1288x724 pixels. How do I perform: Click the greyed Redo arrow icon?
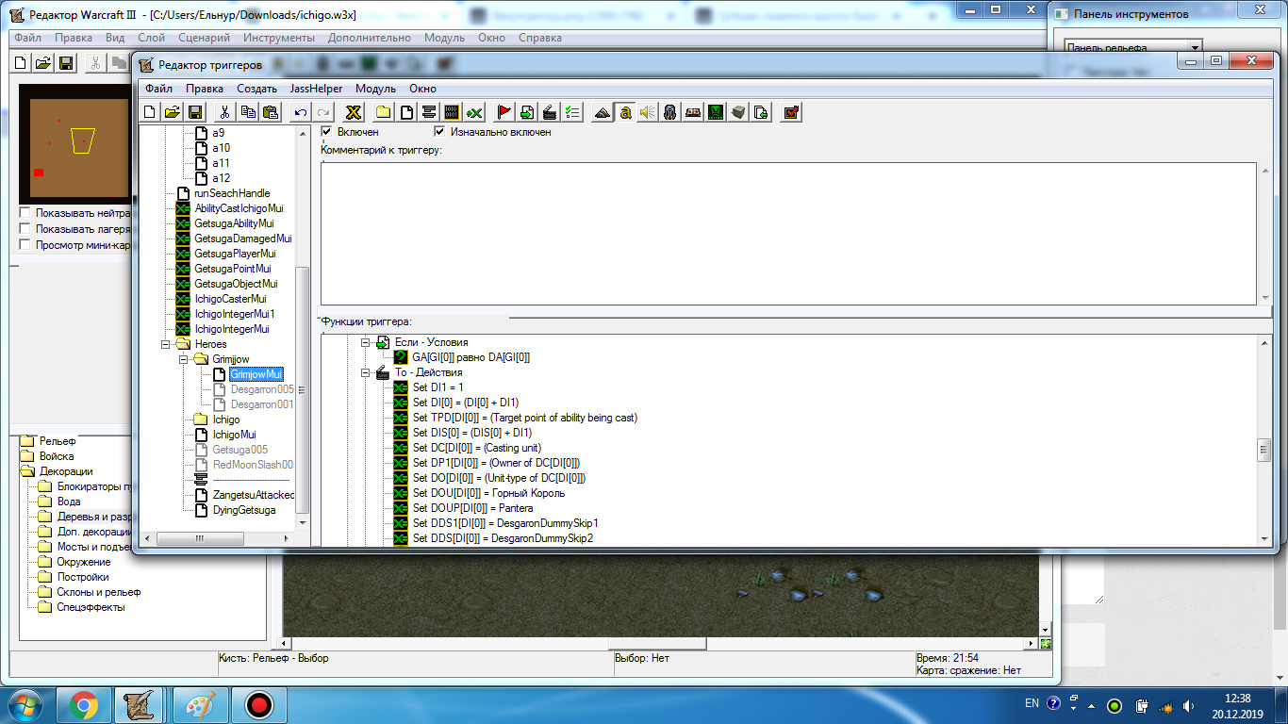click(x=323, y=112)
